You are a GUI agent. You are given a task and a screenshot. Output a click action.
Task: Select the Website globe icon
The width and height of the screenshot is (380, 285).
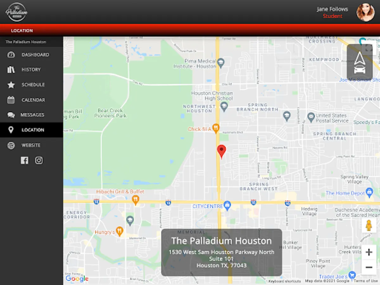(11, 145)
